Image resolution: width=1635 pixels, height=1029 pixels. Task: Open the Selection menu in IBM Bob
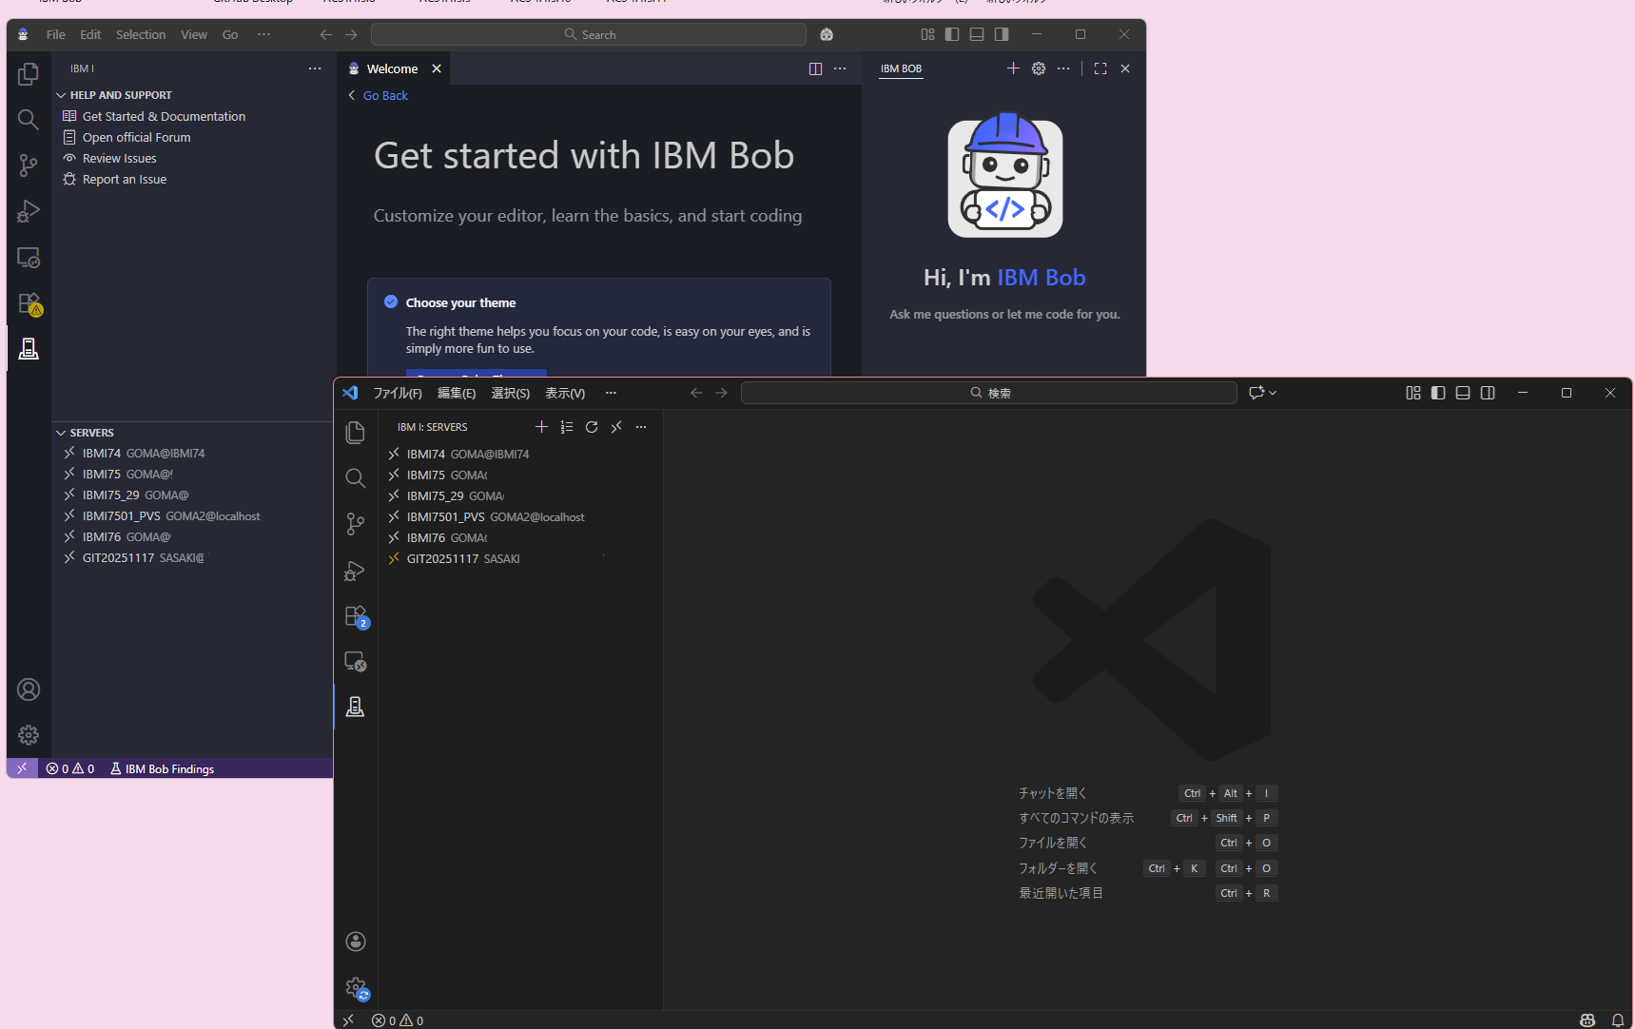[x=141, y=34]
